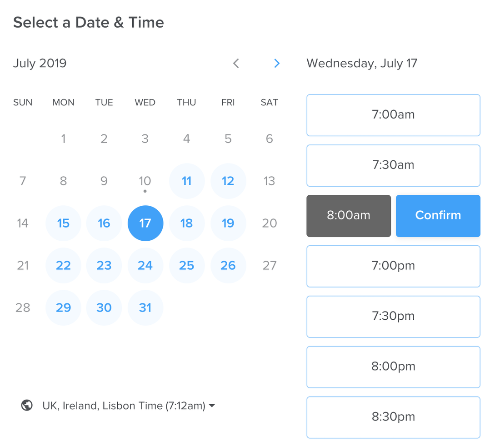500x441 pixels.
Task: Choose Monday July 15
Action: point(63,223)
